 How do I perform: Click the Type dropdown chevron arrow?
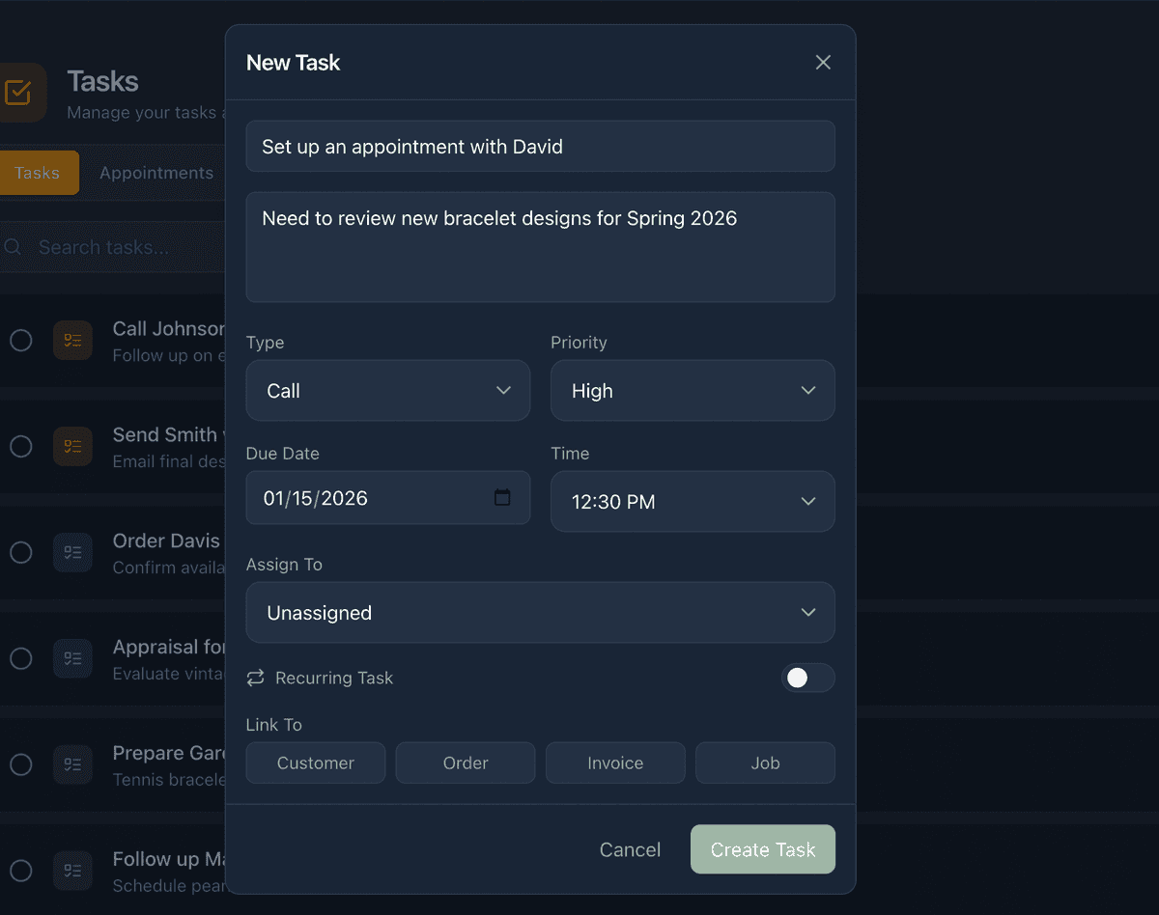(503, 390)
